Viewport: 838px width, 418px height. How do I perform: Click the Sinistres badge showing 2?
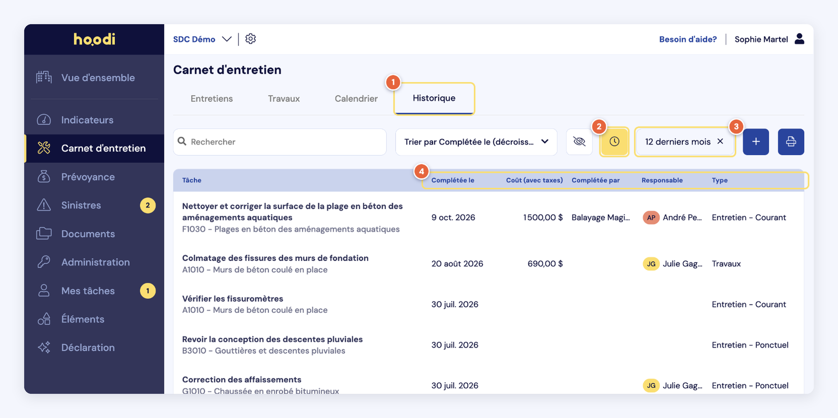(x=148, y=205)
